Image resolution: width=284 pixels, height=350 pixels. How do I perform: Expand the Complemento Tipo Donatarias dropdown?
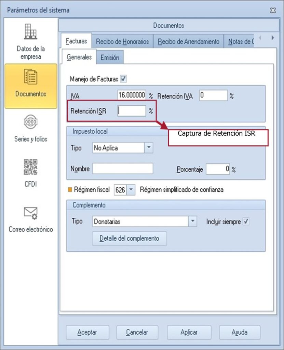click(x=193, y=221)
